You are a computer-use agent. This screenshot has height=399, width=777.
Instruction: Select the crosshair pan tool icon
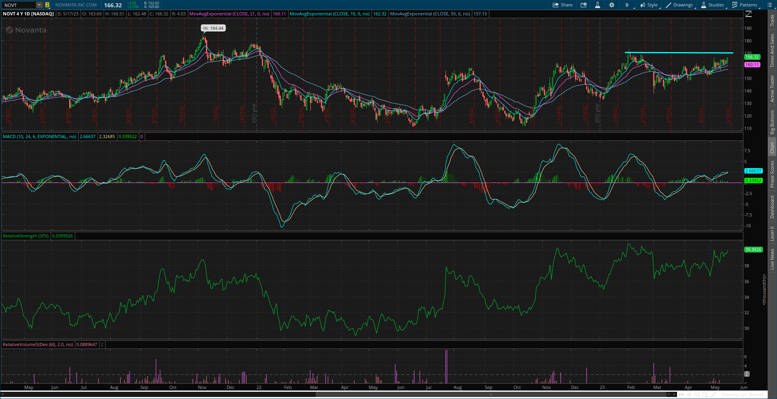tap(689, 395)
